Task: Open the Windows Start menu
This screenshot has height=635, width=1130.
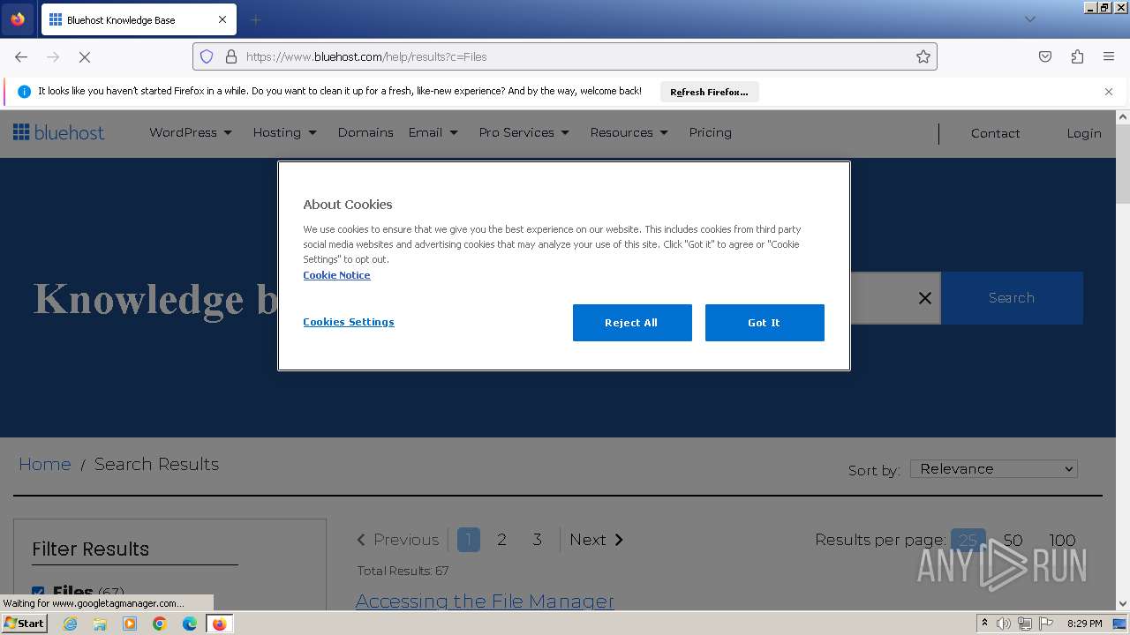Action: pyautogui.click(x=24, y=623)
